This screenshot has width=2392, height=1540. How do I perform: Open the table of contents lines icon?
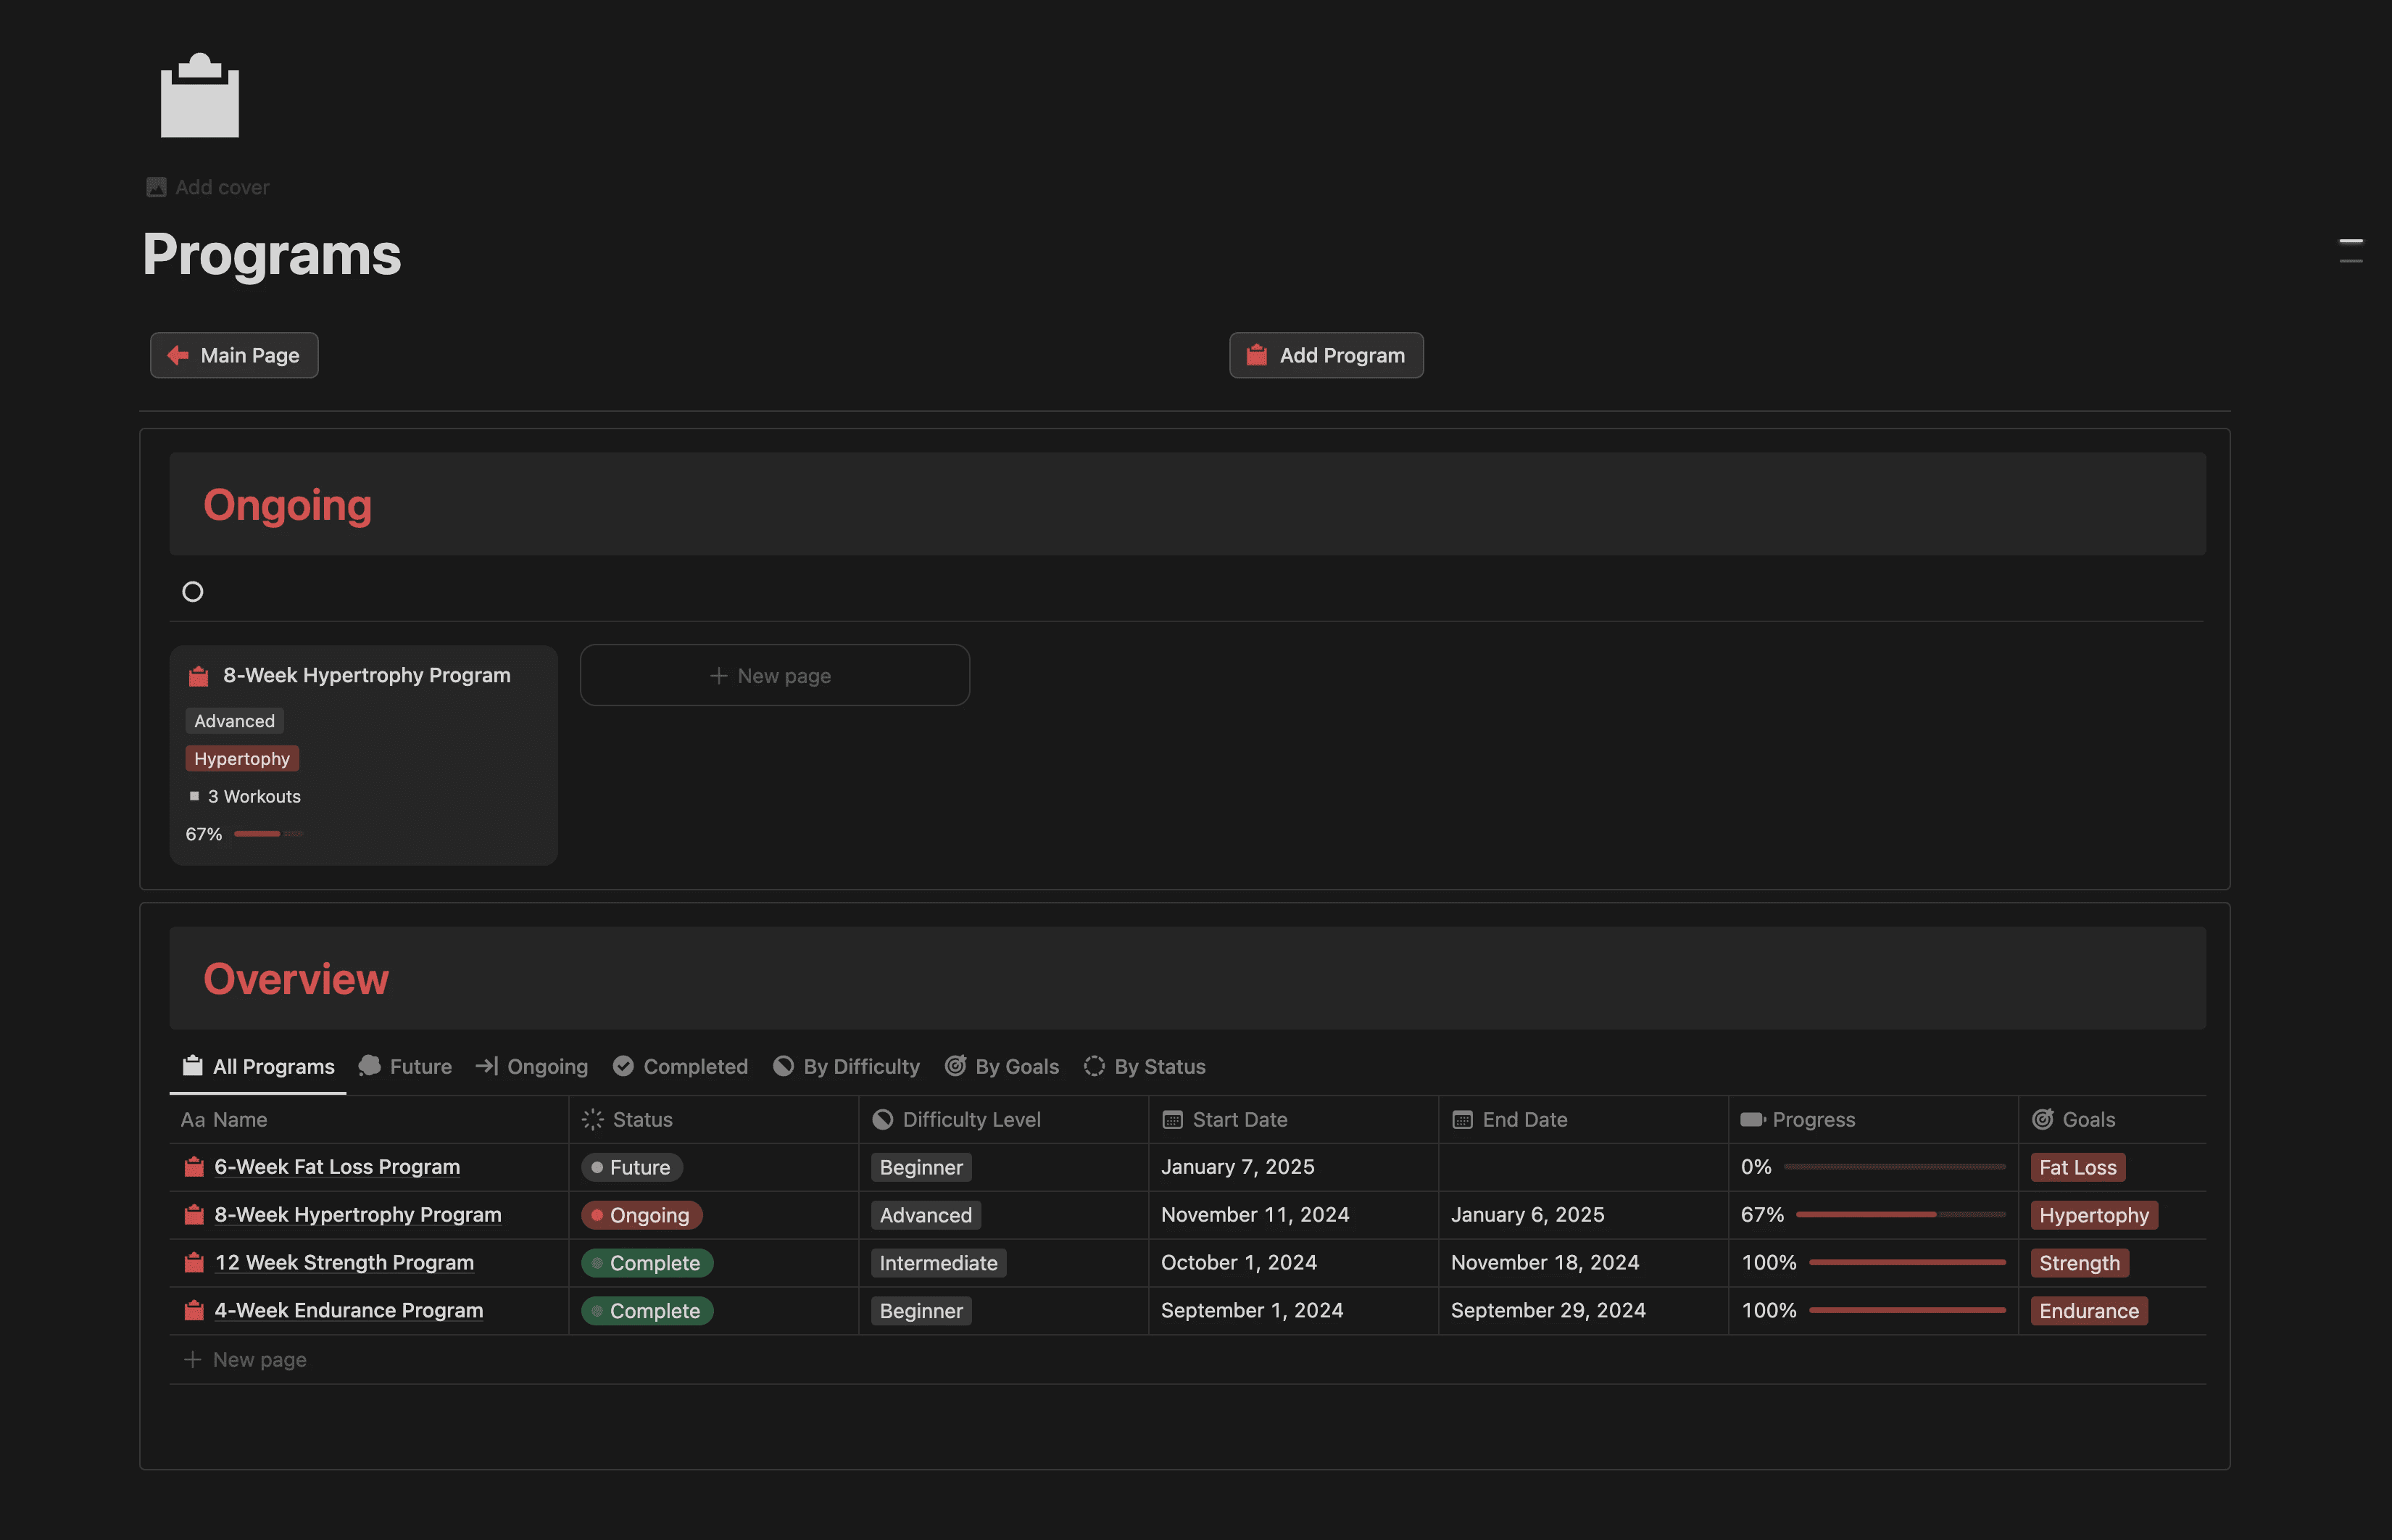2350,251
